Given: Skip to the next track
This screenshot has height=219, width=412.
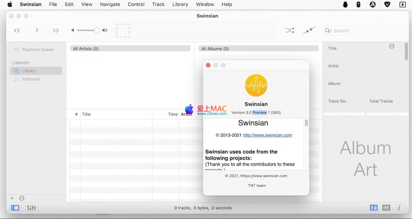Looking at the screenshot, I should coord(56,30).
